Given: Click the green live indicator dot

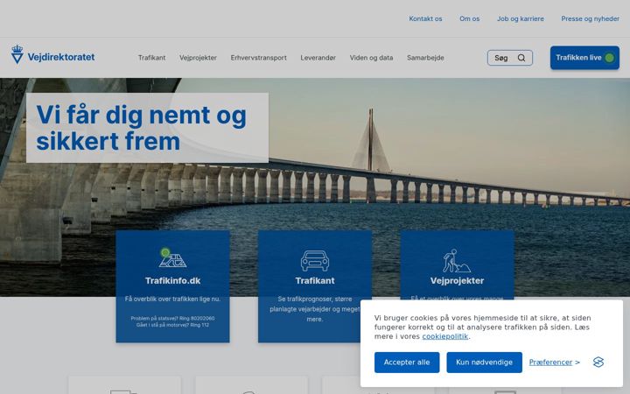Looking at the screenshot, I should [x=609, y=58].
